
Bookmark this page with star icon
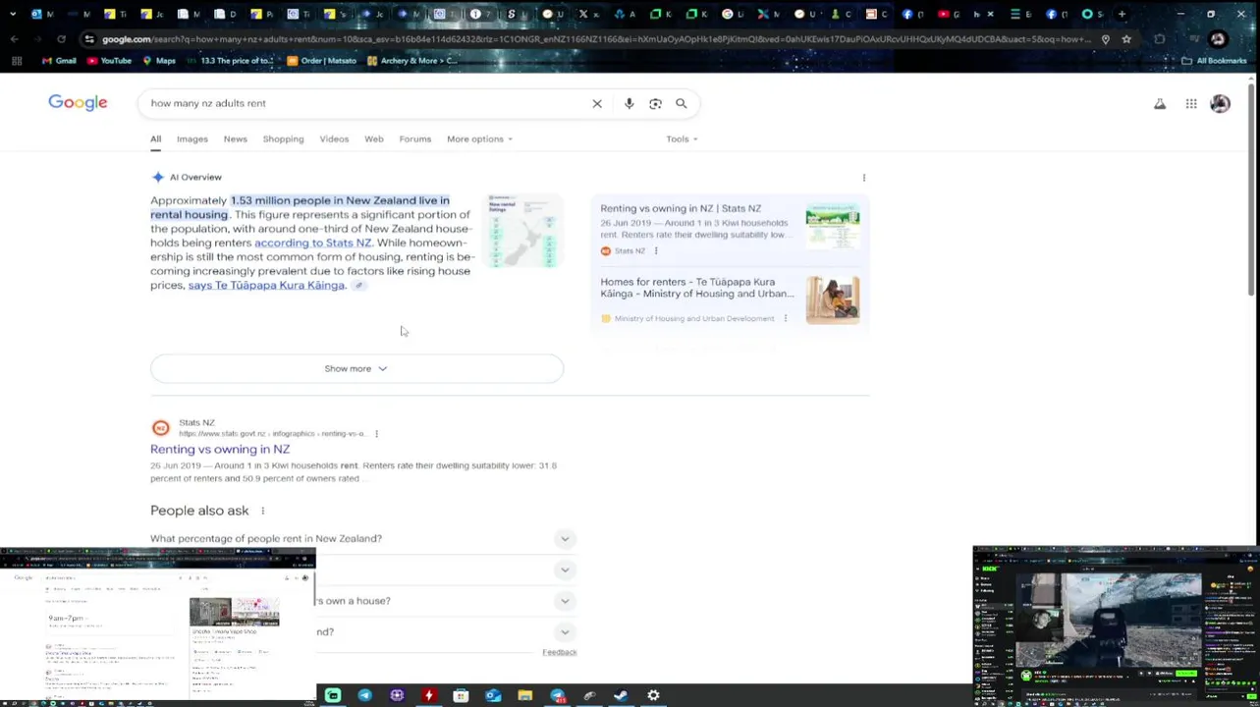click(1126, 39)
